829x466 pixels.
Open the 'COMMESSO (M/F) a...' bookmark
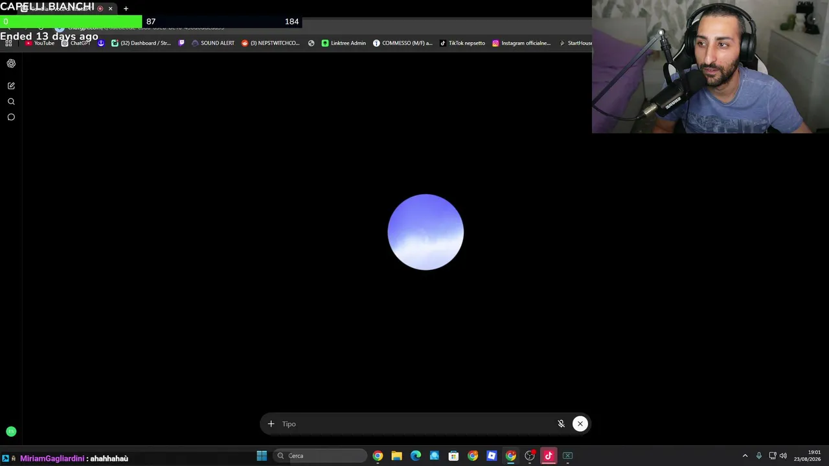(403, 43)
